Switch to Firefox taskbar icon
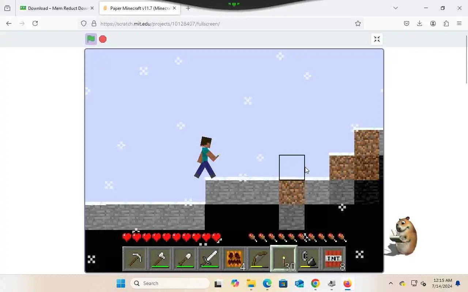This screenshot has height=292, width=468. 347,283
